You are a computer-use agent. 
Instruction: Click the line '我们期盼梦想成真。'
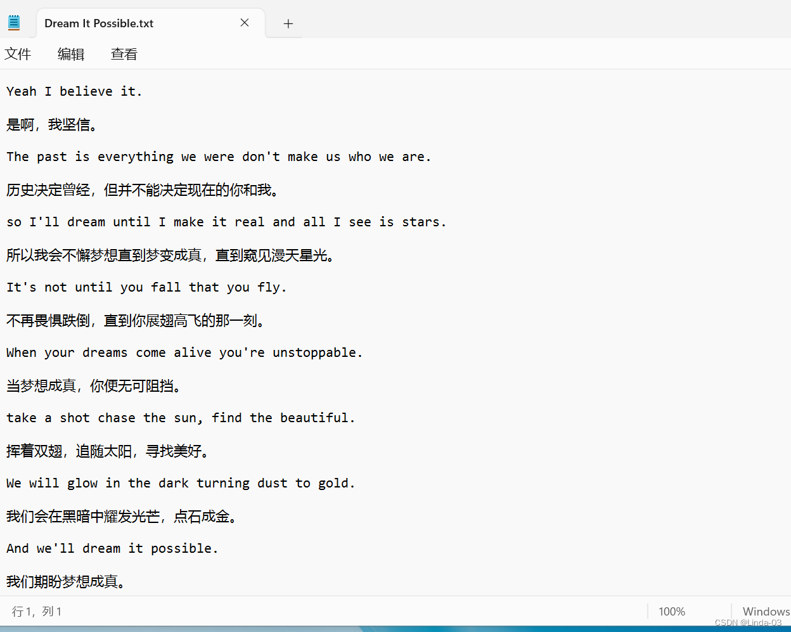click(x=66, y=581)
